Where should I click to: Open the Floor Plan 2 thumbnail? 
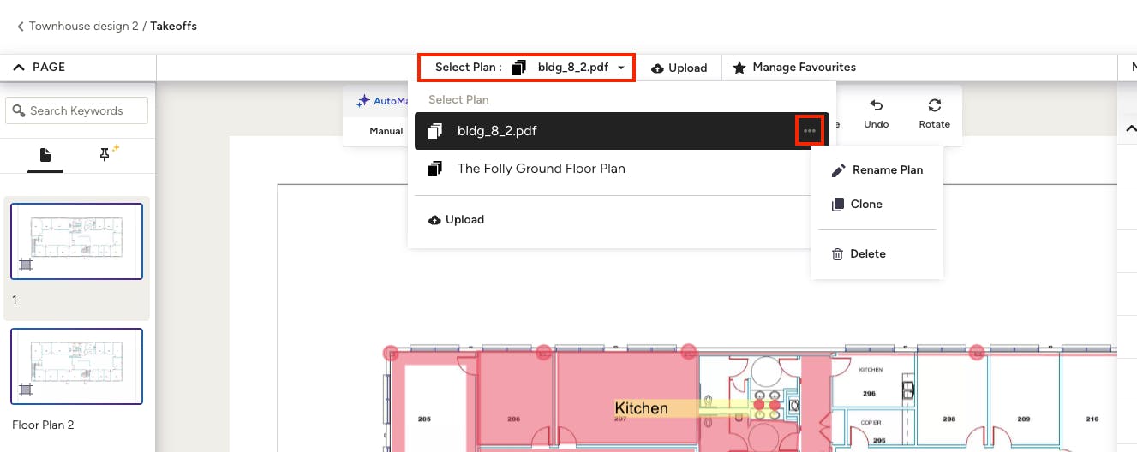click(76, 366)
